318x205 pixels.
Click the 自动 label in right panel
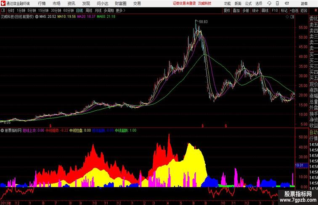click(313, 133)
